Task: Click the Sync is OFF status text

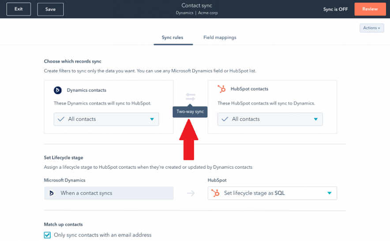Action: (336, 9)
